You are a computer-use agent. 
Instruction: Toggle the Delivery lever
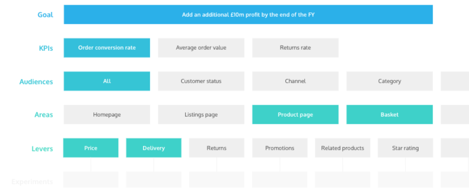click(x=154, y=148)
